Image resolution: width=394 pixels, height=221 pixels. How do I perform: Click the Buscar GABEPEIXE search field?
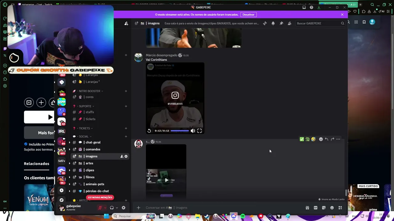320,23
